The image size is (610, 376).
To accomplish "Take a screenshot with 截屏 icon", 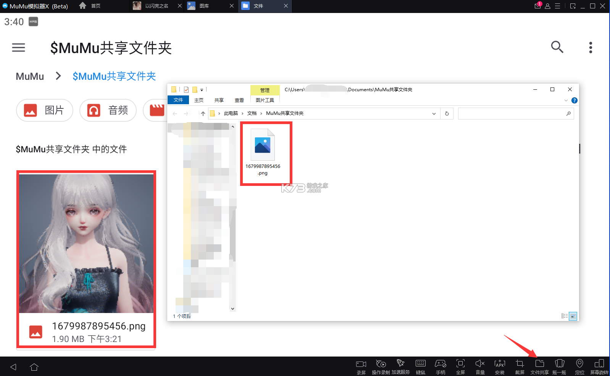I will tap(520, 367).
